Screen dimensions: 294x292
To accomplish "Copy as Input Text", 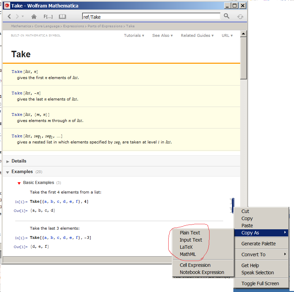I will tap(203, 240).
